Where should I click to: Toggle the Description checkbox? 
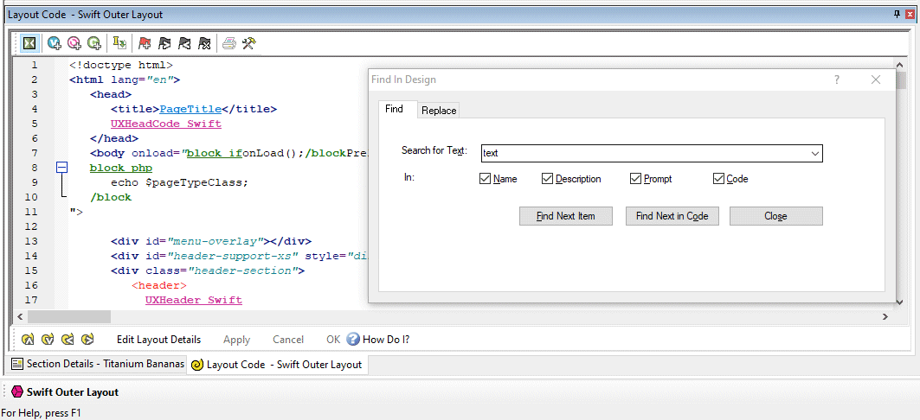[547, 179]
